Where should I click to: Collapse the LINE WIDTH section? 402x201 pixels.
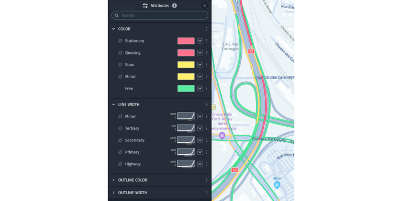[114, 105]
